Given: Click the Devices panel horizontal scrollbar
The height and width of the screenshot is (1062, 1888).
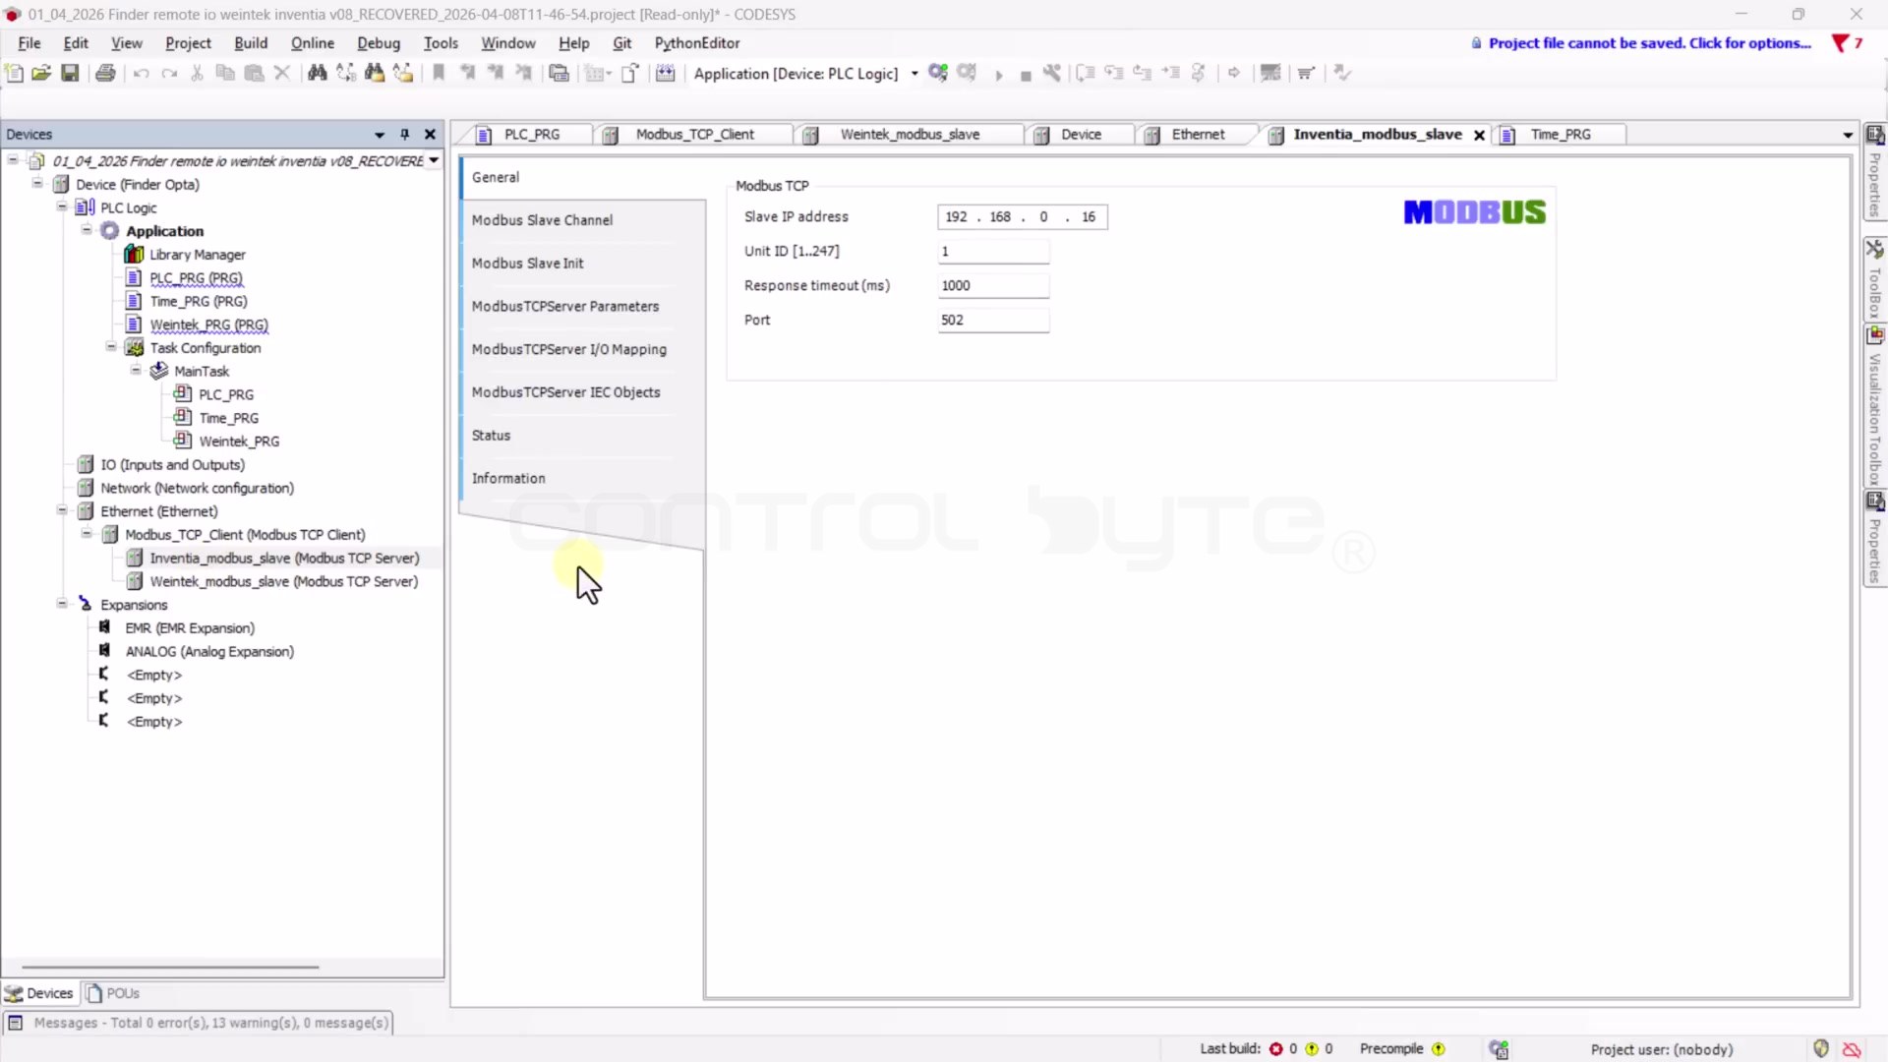Looking at the screenshot, I should pos(170,967).
